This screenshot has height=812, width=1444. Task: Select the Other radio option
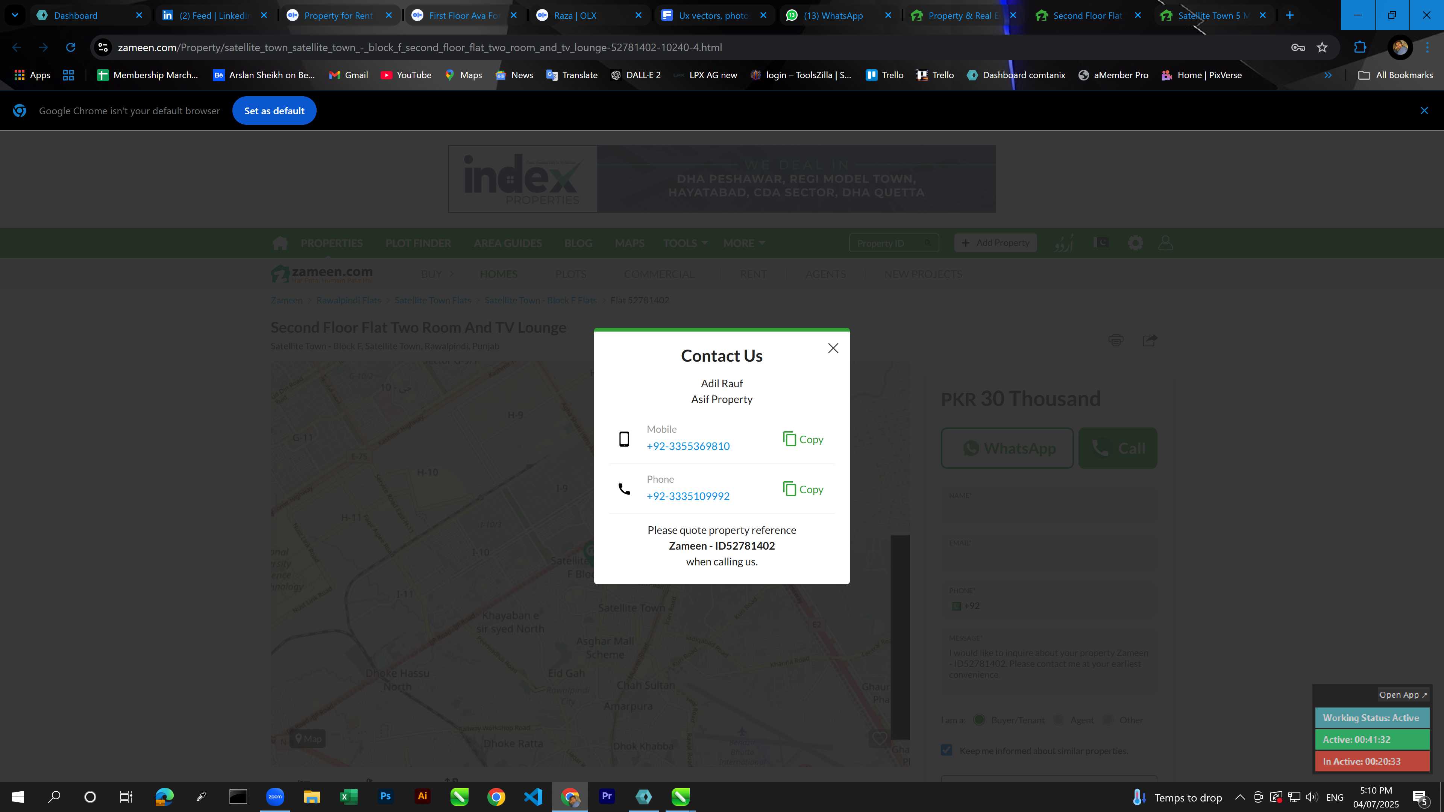1108,720
